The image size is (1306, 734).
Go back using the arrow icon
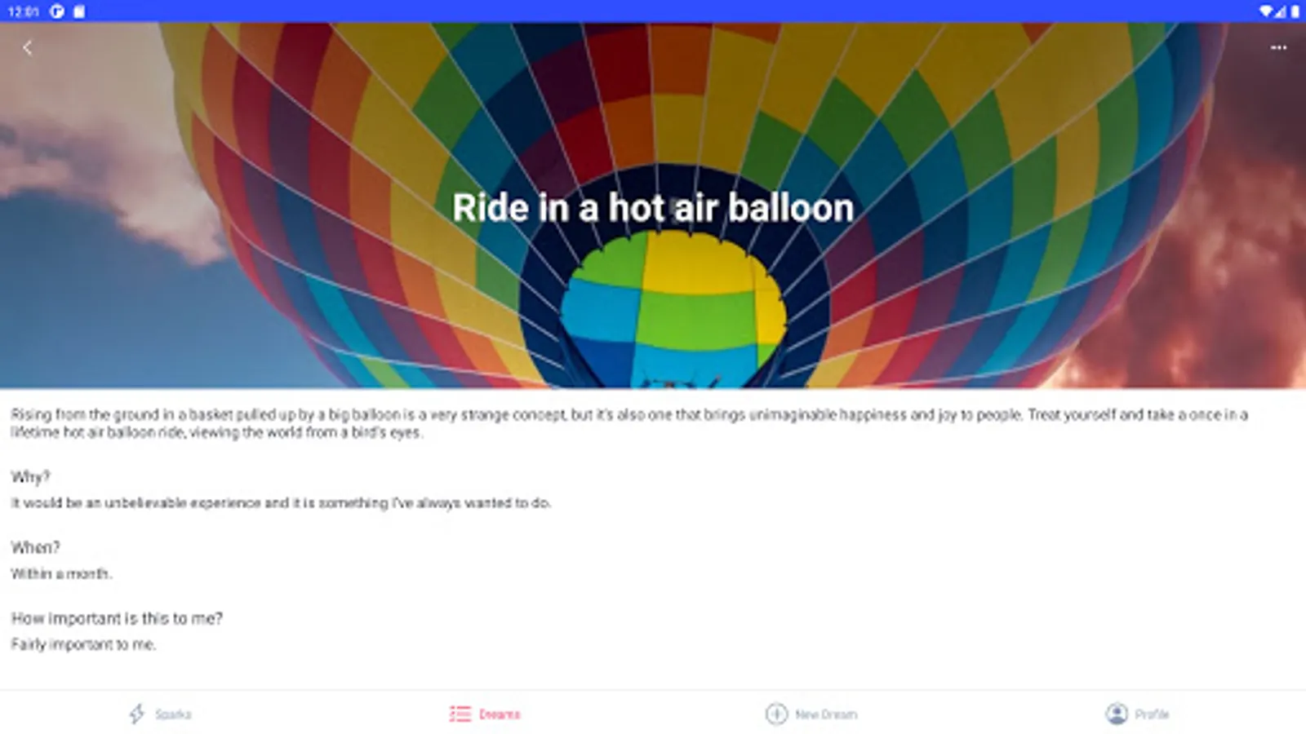coord(27,48)
